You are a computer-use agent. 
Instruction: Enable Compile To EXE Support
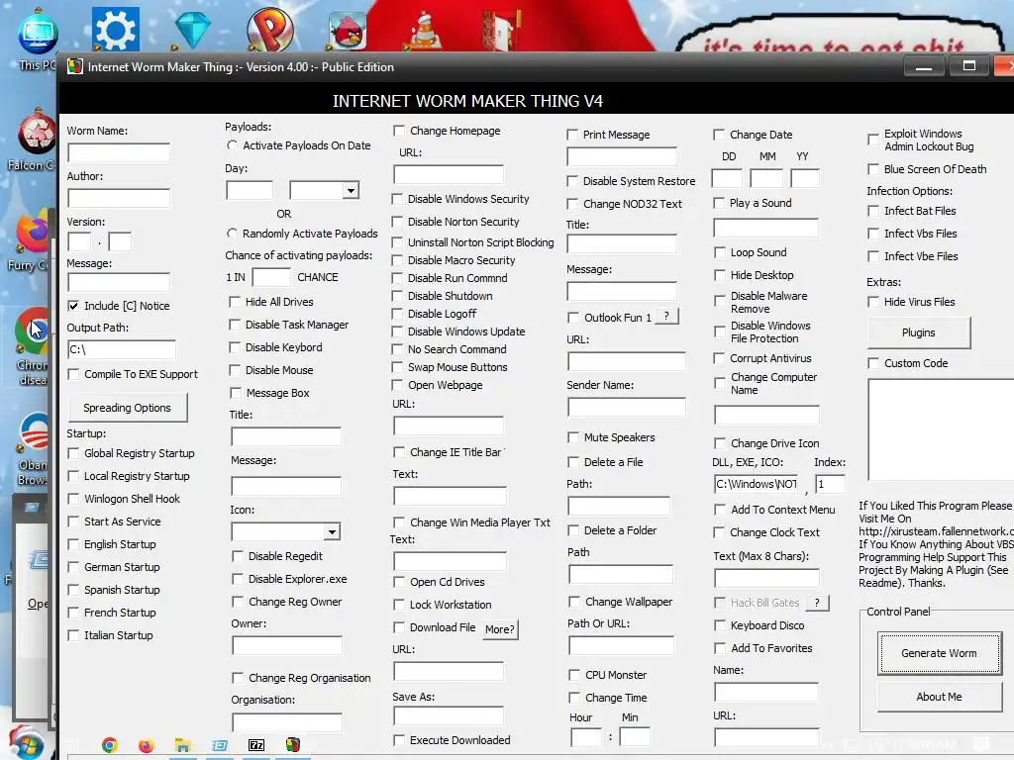click(x=73, y=374)
